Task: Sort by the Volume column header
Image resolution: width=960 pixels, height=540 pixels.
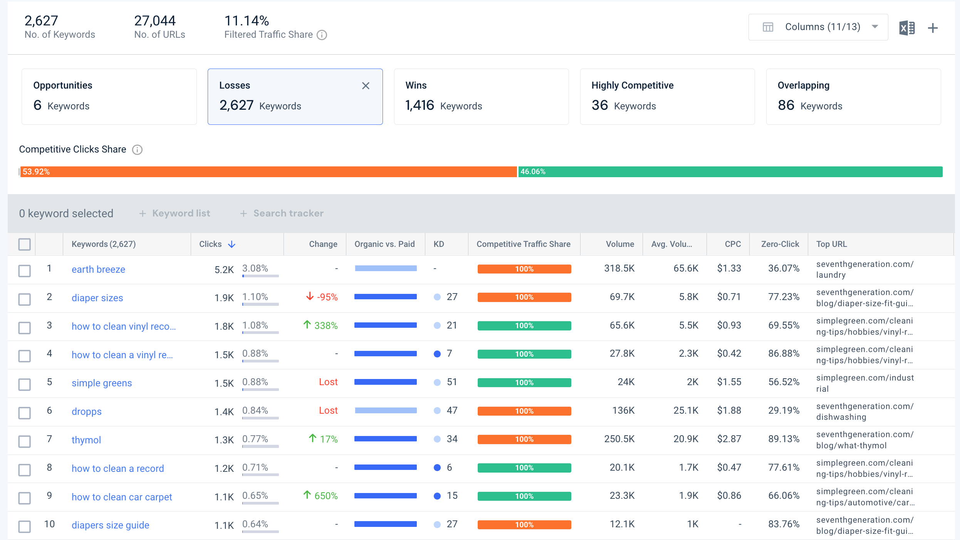Action: pyautogui.click(x=620, y=244)
